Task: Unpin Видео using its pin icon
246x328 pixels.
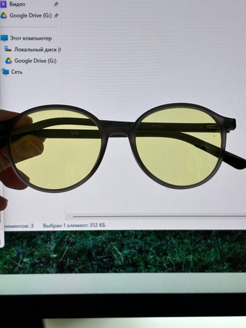Action: tap(56, 4)
